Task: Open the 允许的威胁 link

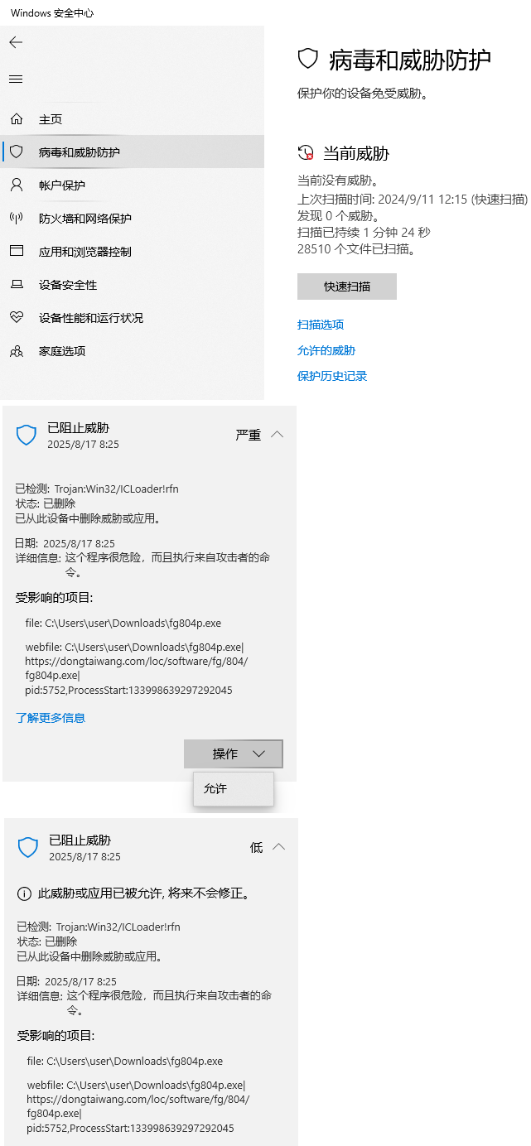Action: click(326, 350)
